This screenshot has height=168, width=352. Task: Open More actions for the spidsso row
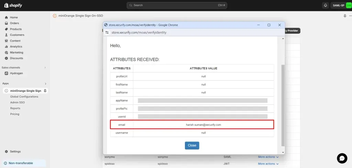268,164
